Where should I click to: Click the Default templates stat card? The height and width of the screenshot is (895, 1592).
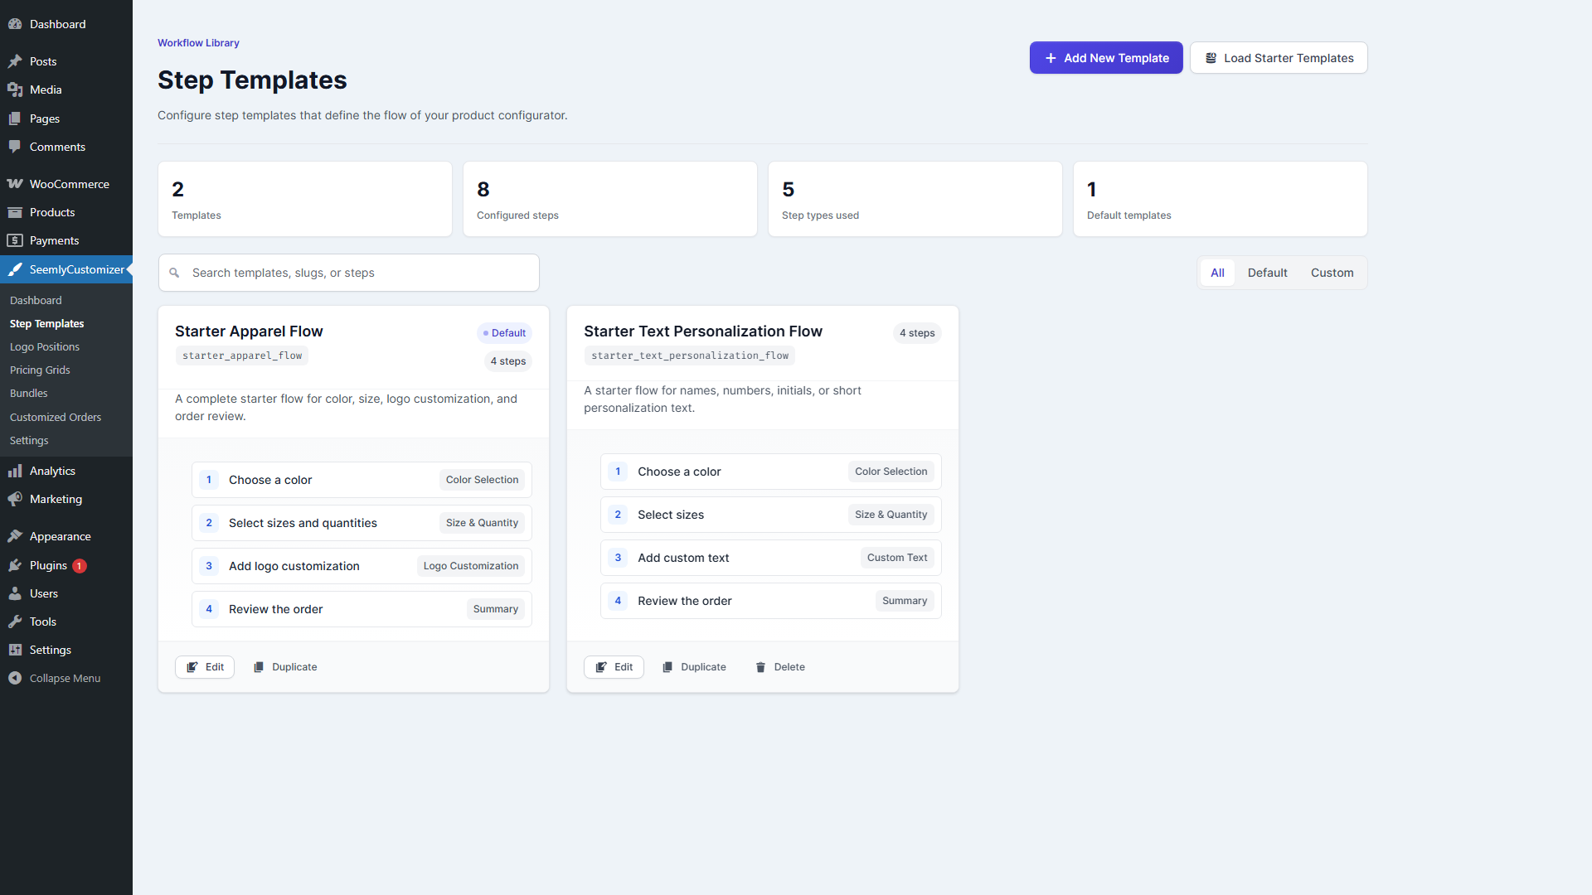(x=1221, y=199)
